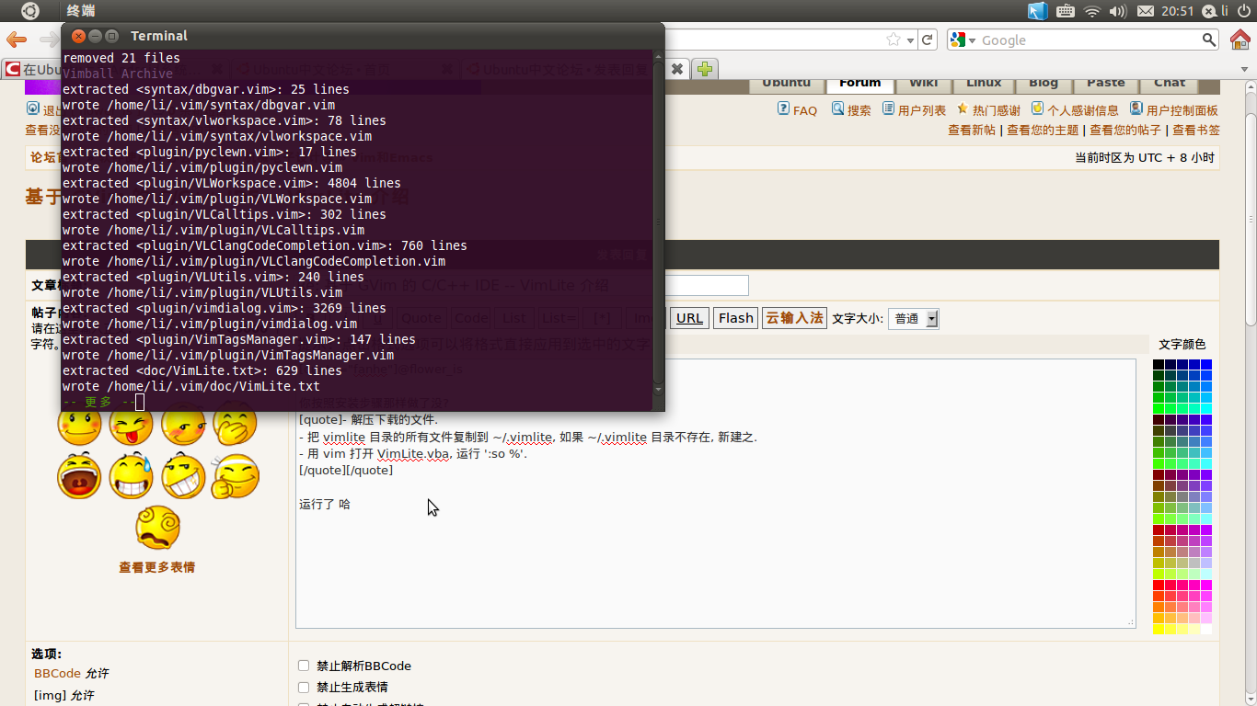Click the Ubuntu logo in the top panel
The image size is (1257, 706).
pos(30,11)
